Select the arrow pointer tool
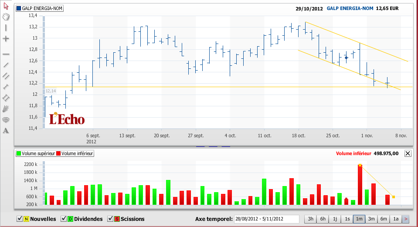Viewport: 418px width, 227px height. pyautogui.click(x=6, y=6)
